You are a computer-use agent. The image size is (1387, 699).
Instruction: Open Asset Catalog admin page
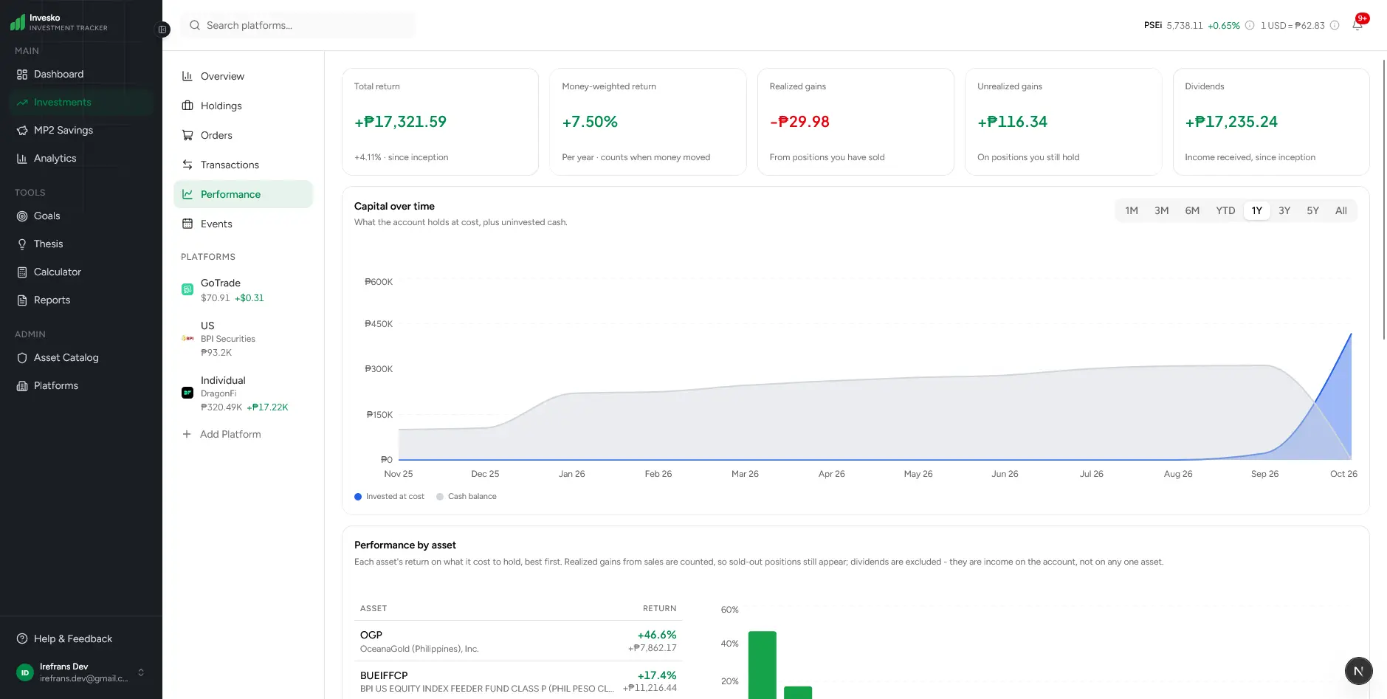tap(81, 357)
